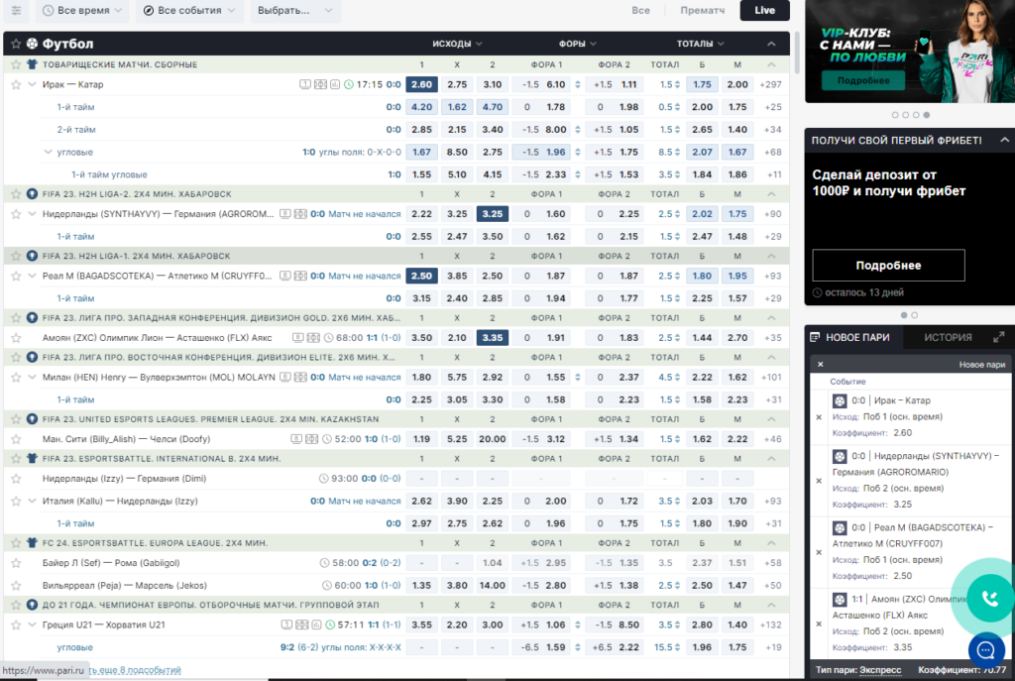Select the second freebet promo carousel dot
Screen dimensions: 1015x681
915,315
